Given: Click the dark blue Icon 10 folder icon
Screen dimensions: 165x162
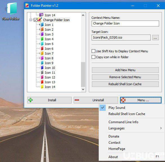Looking at the screenshot, I should click(x=42, y=68).
